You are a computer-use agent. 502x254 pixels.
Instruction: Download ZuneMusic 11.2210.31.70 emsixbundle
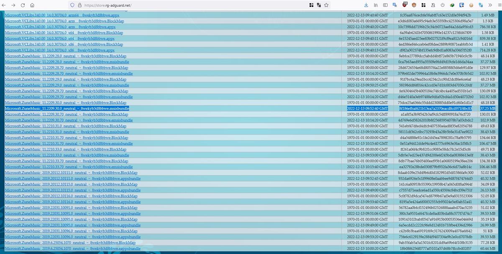(69, 144)
